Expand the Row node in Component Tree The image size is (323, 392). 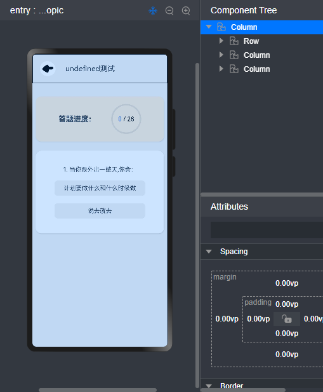(x=221, y=41)
